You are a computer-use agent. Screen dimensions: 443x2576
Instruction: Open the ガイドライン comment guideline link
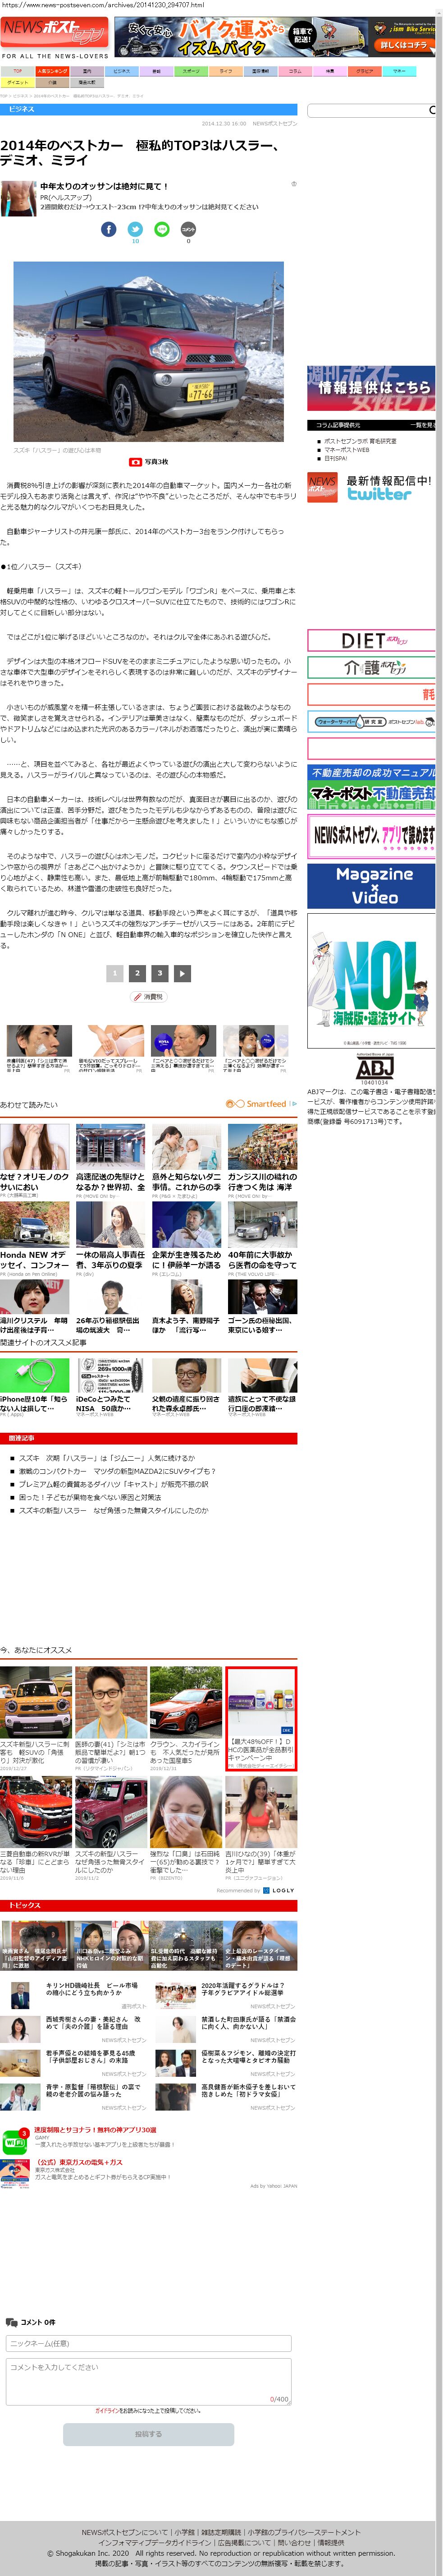[x=107, y=2410]
